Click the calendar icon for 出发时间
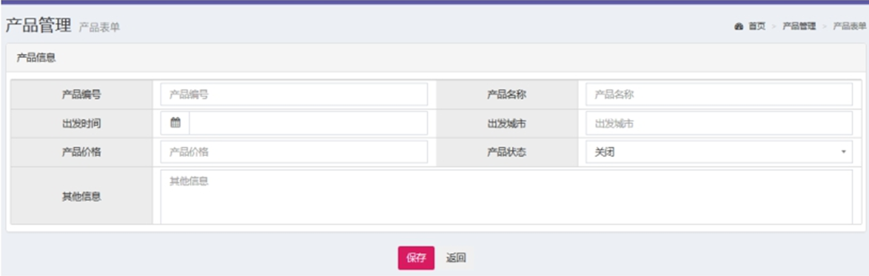This screenshot has width=869, height=276. click(175, 123)
